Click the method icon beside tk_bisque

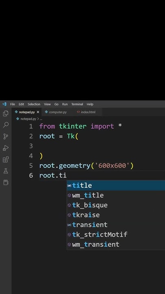pyautogui.click(x=69, y=205)
